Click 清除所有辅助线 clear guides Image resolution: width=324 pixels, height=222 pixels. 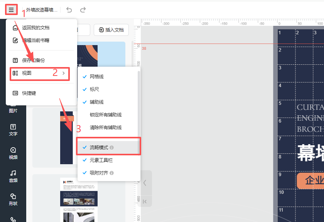106,128
